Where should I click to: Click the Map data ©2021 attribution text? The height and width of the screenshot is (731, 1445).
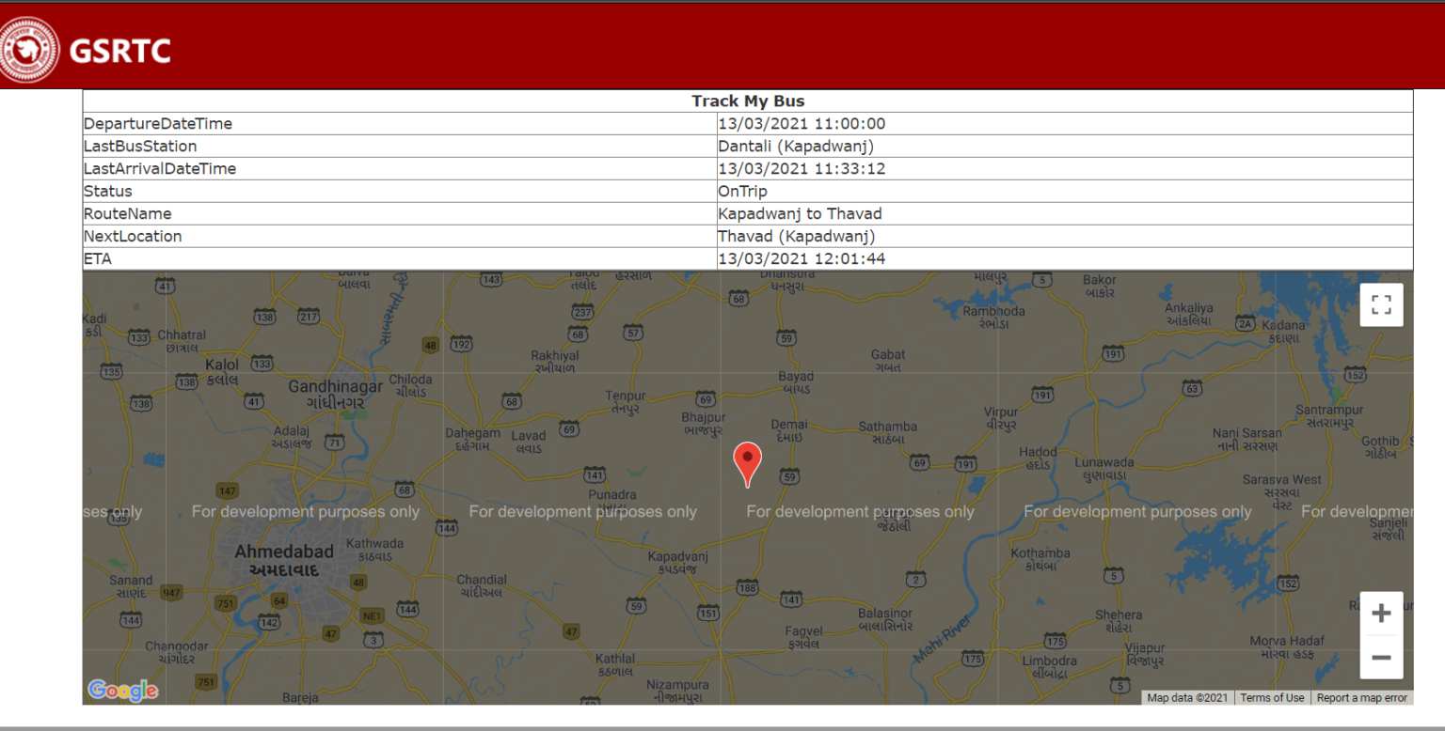click(1187, 697)
